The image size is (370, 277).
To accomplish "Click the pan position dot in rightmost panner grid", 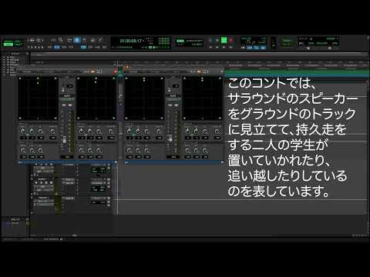I will coord(202,80).
